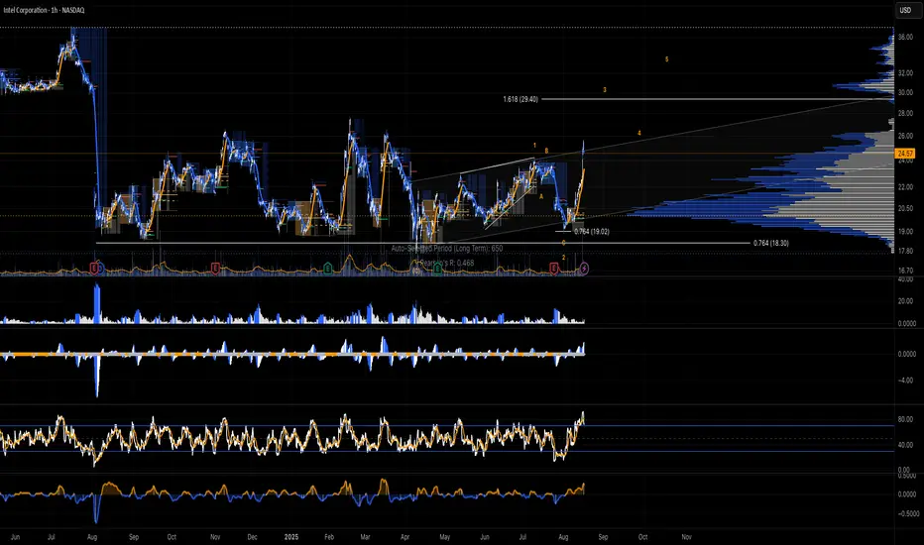The height and width of the screenshot is (545, 924).
Task: Select the 0.764 (19.02) Fibonacci level label
Action: (x=593, y=230)
